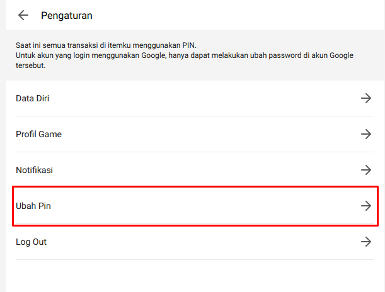Open the Data Diri settings row

pos(189,98)
